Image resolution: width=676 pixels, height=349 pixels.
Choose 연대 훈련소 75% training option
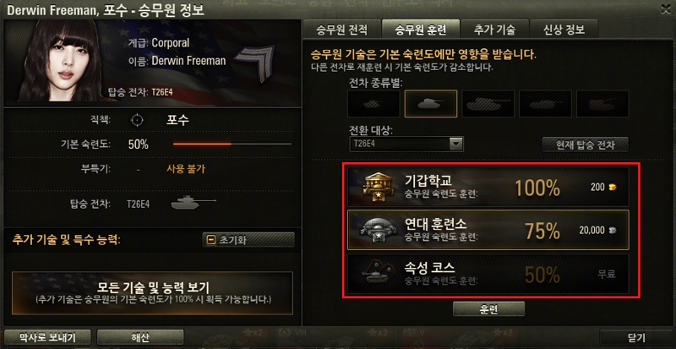coord(488,230)
